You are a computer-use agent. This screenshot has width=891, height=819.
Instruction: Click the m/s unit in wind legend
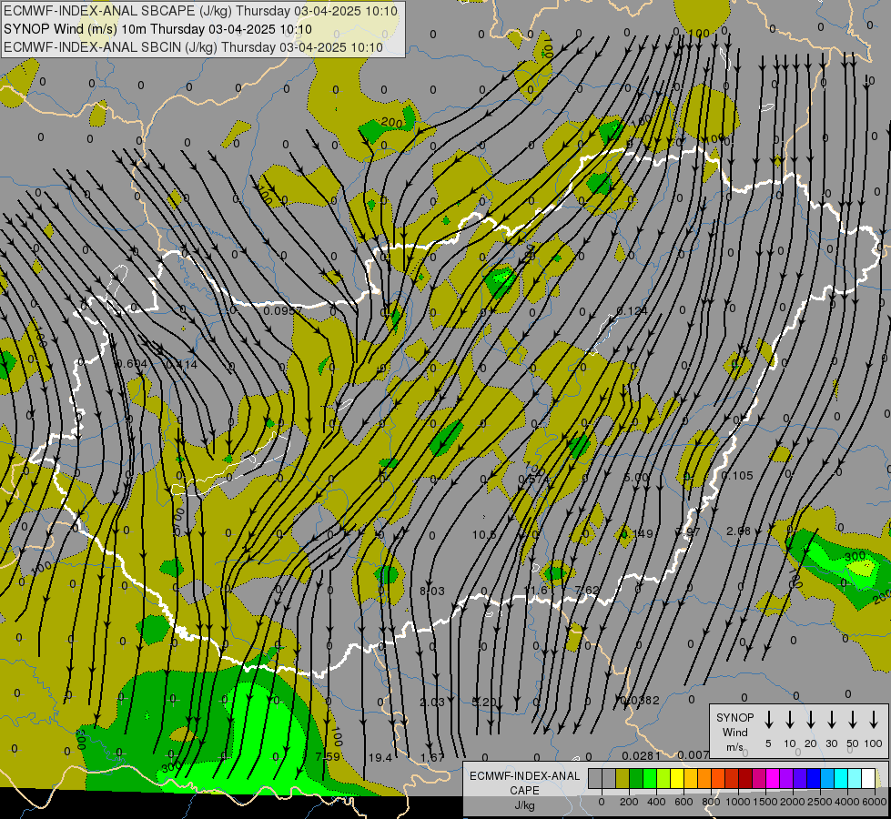click(734, 747)
